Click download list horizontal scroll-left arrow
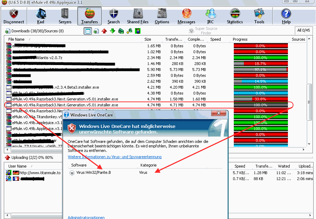The height and width of the screenshot is (219, 316). click(7, 150)
